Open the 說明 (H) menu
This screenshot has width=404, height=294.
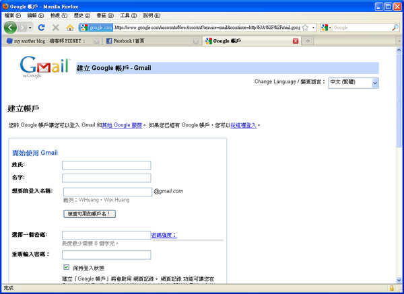[151, 15]
